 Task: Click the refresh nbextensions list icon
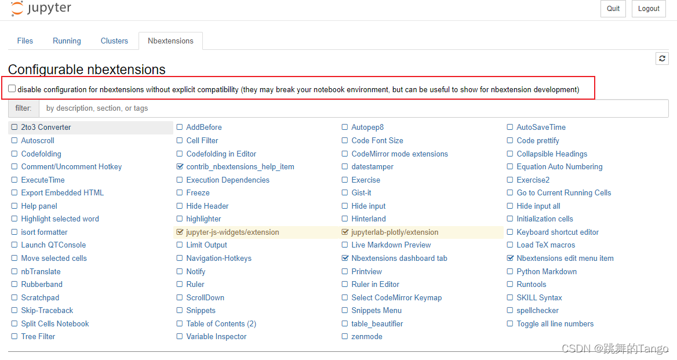tap(662, 59)
